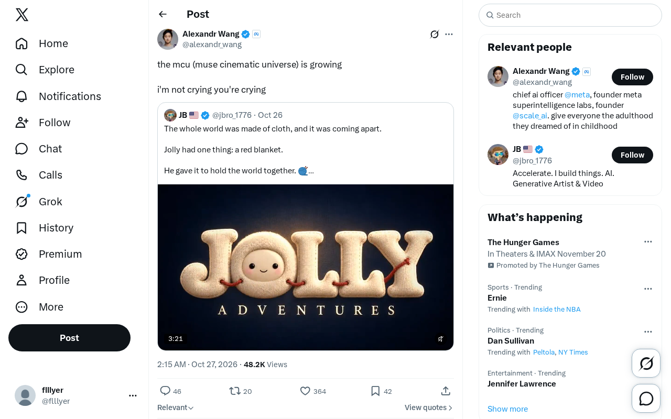Play the Jolly Adventures video thumbnail
Image resolution: width=671 pixels, height=419 pixels.
306,267
